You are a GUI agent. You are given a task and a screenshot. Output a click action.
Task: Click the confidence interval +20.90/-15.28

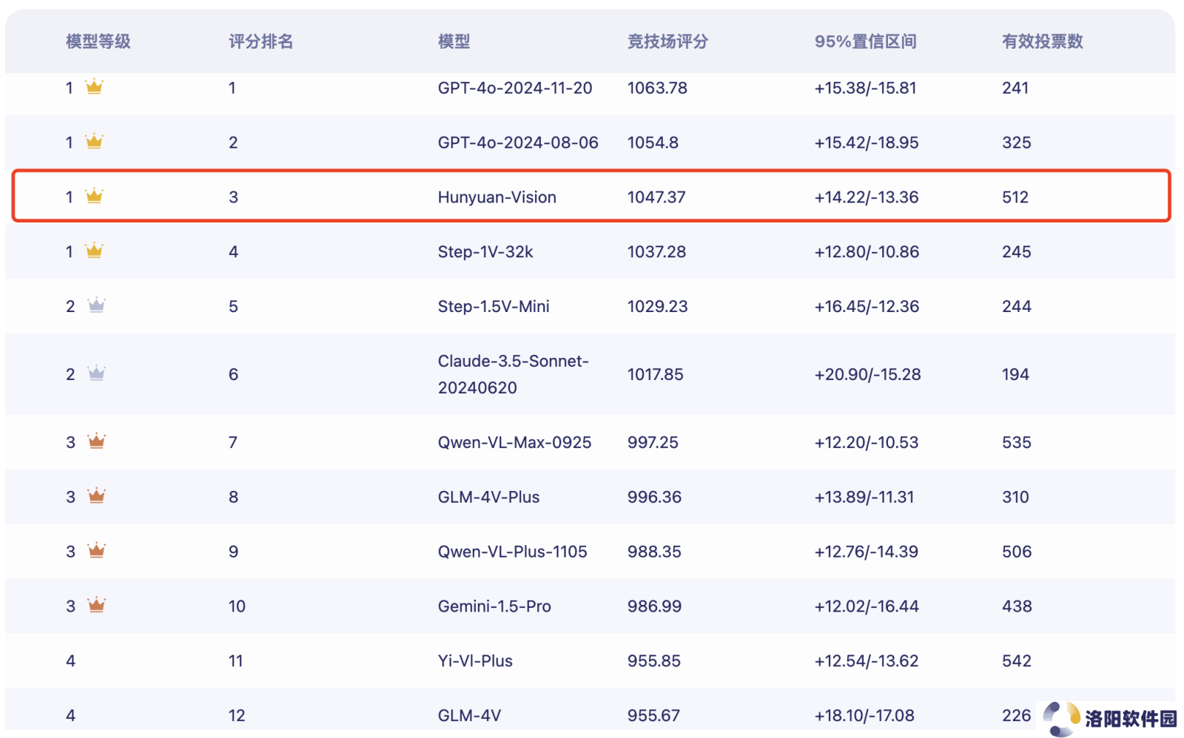pos(867,375)
